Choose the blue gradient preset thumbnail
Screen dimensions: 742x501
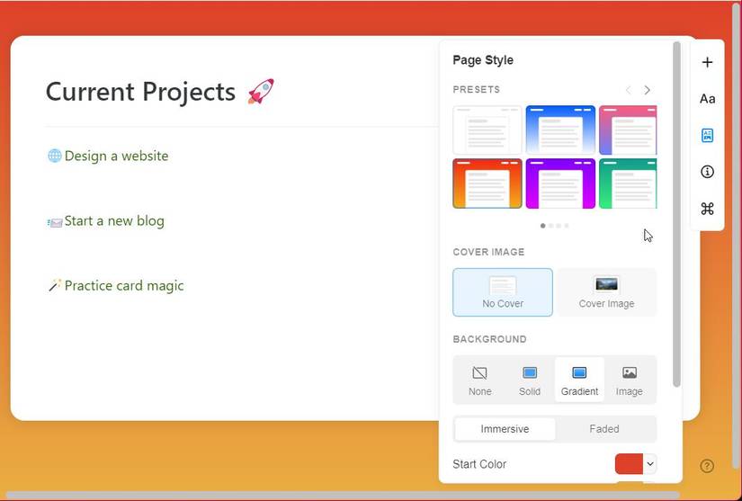coord(560,130)
